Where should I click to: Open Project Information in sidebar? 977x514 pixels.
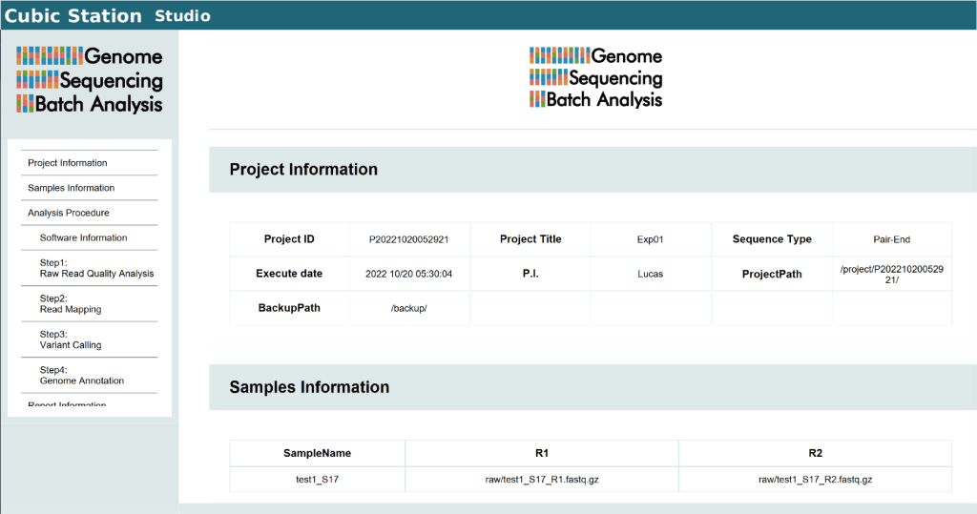pos(68,163)
